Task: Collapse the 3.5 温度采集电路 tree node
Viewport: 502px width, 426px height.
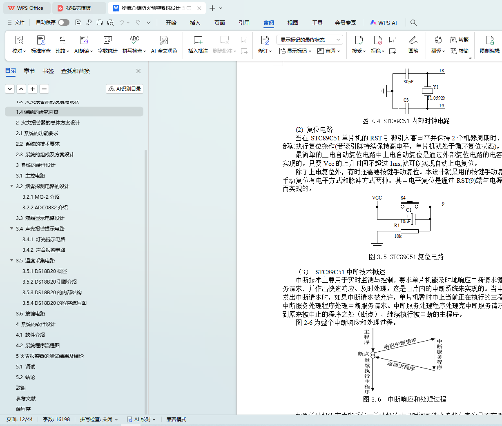Action: [12, 260]
